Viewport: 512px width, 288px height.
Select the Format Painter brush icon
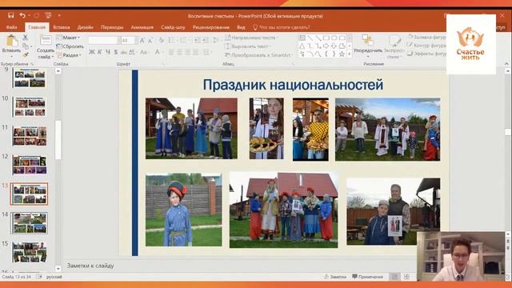(25, 55)
